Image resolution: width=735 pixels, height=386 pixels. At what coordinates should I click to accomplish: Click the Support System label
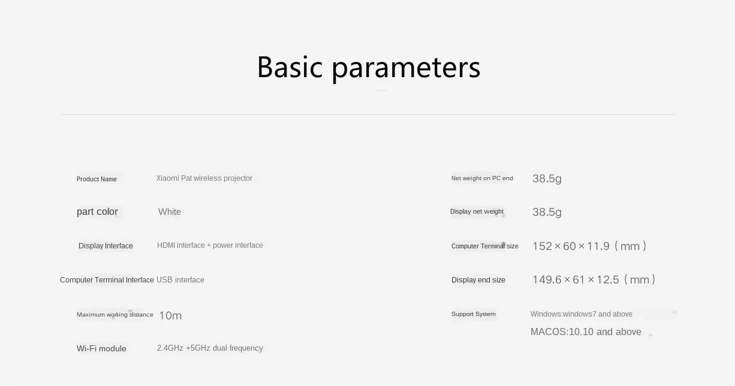(474, 314)
